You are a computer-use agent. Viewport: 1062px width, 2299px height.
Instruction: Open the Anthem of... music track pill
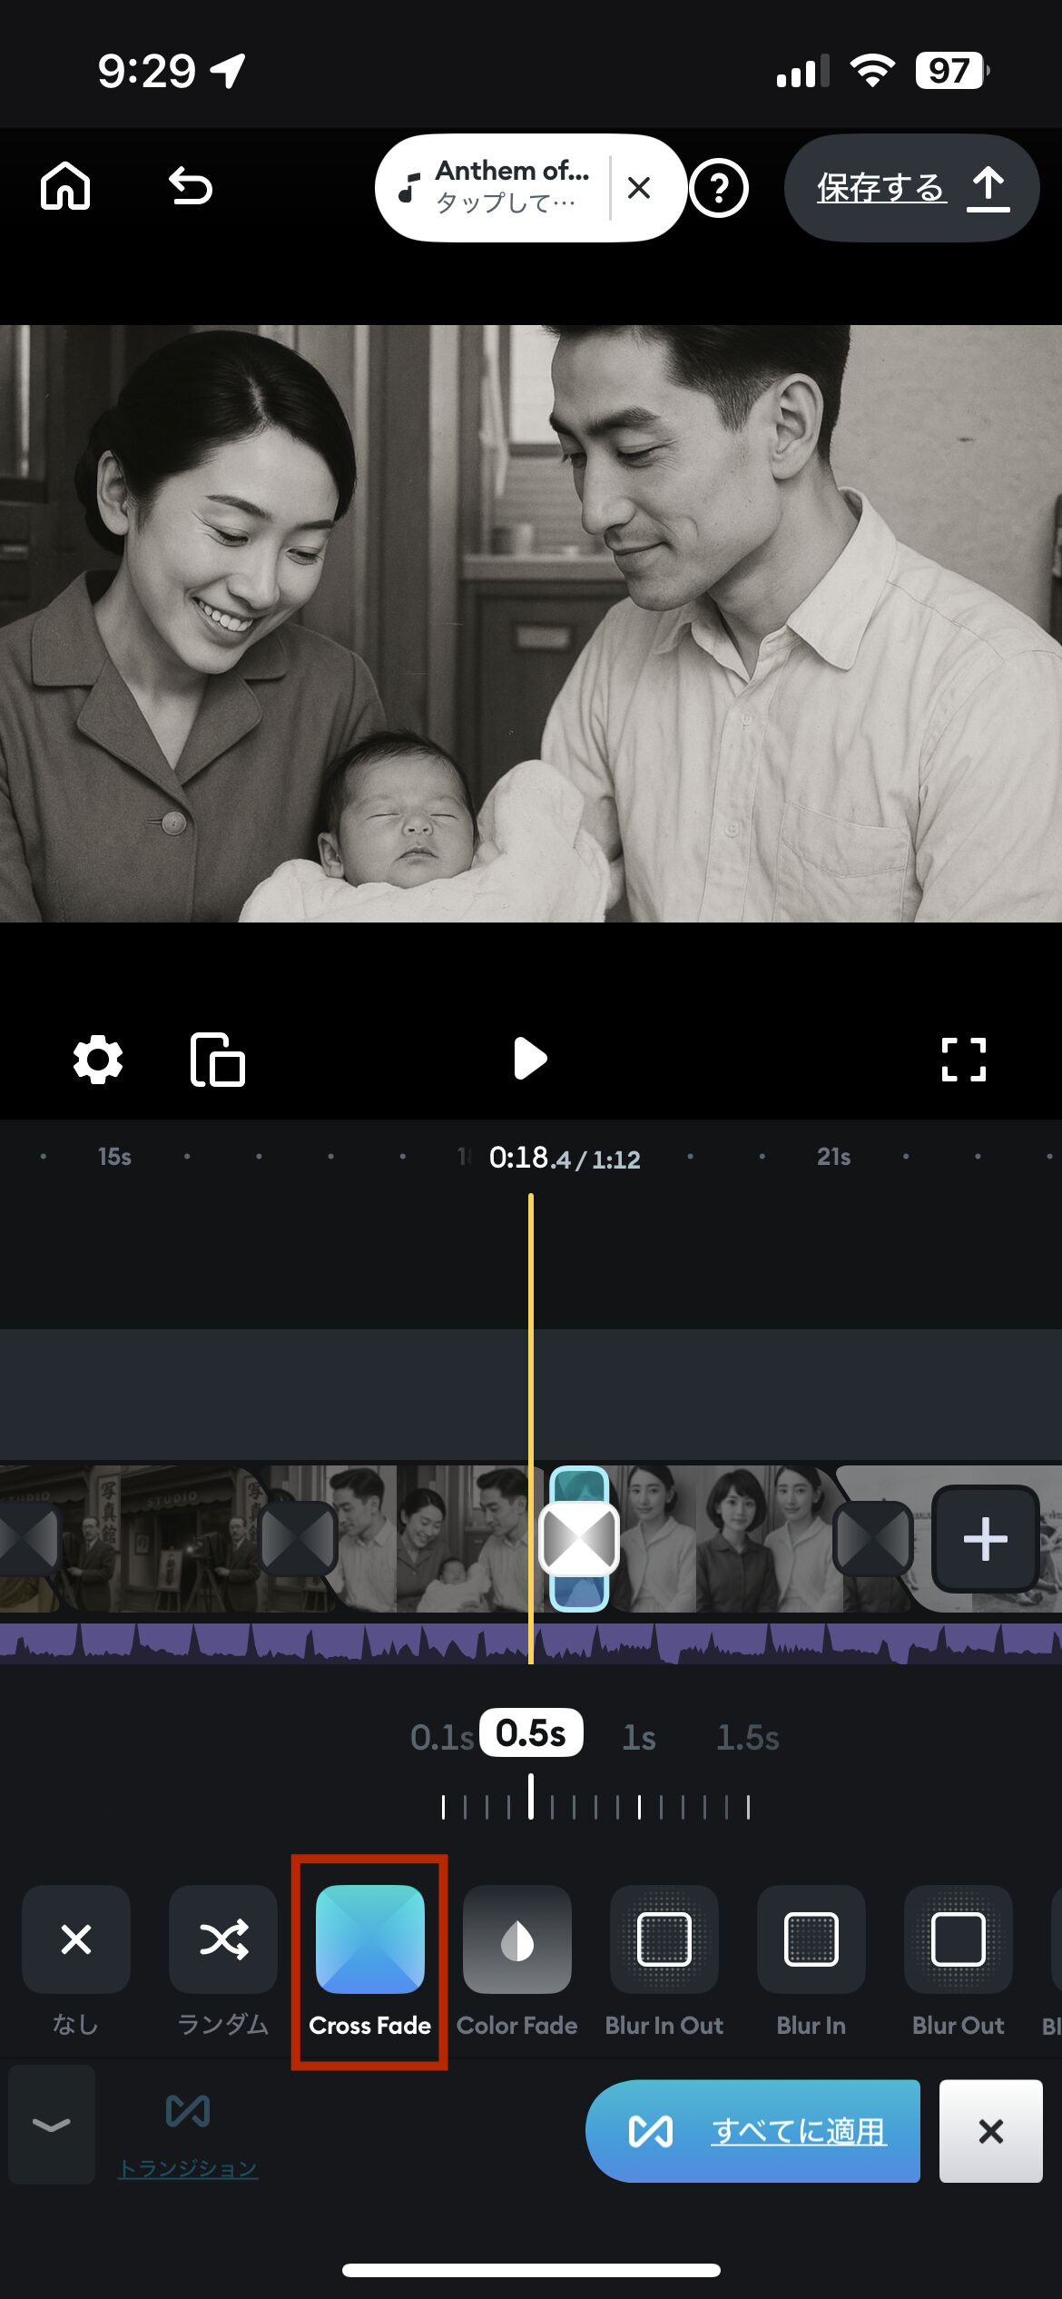pyautogui.click(x=495, y=188)
